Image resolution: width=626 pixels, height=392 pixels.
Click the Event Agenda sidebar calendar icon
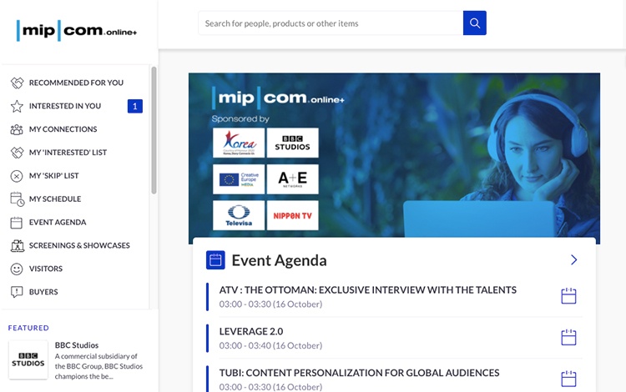point(17,223)
